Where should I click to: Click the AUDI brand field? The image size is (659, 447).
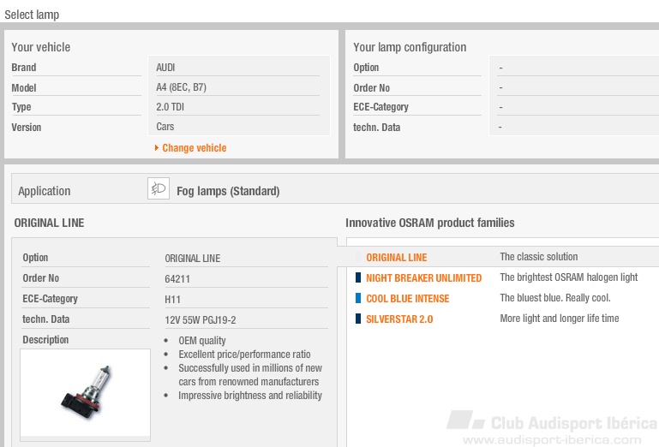238,67
